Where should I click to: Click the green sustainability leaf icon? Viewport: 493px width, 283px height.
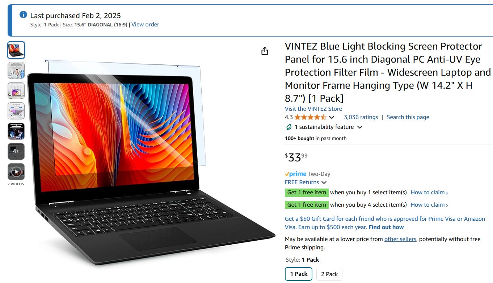coord(288,127)
